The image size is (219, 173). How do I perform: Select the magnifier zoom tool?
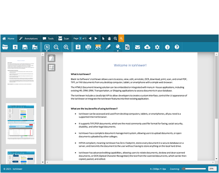click(115, 39)
